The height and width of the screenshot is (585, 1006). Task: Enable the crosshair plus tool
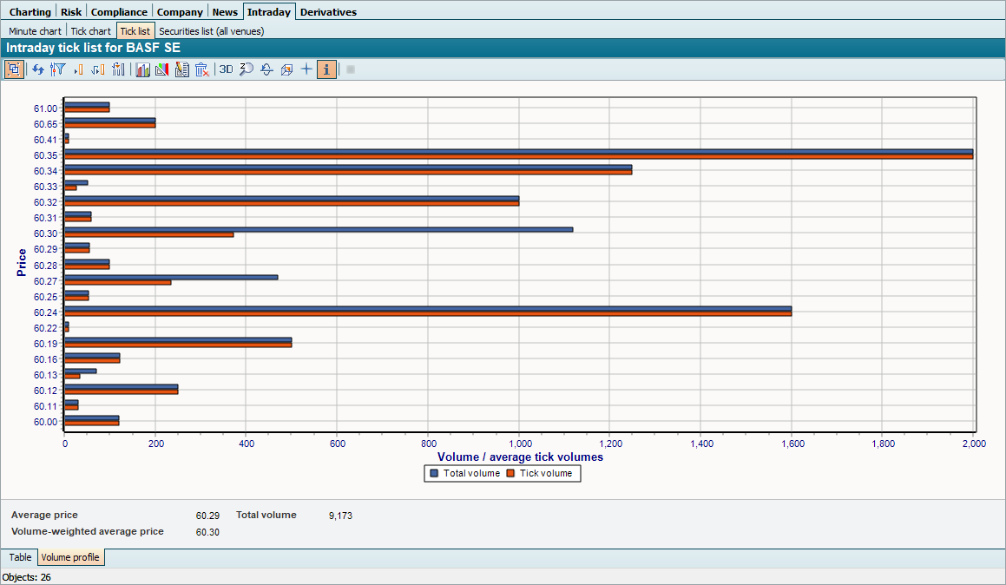(x=306, y=69)
